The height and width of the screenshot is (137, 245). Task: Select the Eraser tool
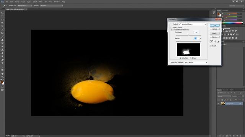[2, 46]
